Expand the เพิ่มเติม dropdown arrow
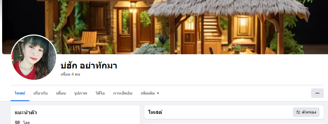Screen dimensions: 328x124 (x=158, y=93)
